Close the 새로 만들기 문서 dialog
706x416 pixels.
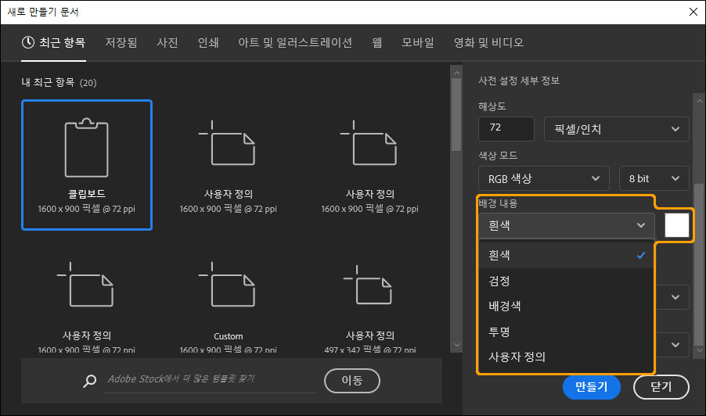click(x=693, y=12)
